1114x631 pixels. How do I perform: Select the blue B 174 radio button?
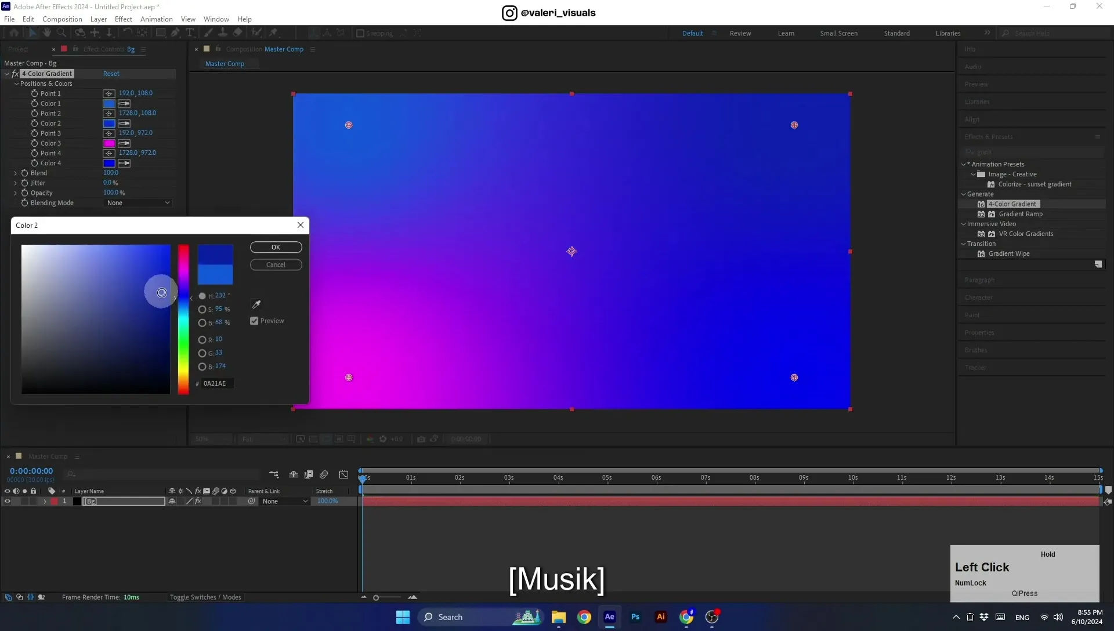[202, 367]
